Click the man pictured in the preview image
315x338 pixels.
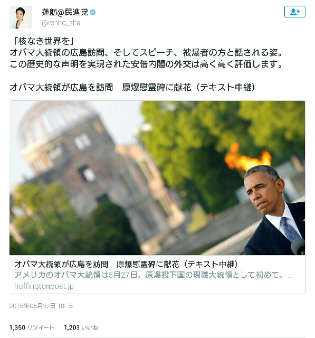[274, 210]
